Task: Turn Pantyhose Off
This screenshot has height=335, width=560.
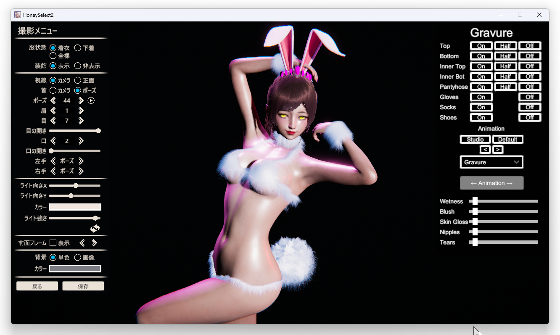Action: [x=530, y=87]
